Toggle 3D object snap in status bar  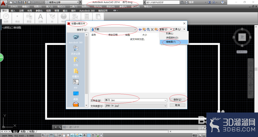point(68,135)
